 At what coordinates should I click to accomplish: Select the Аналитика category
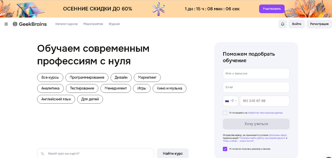pyautogui.click(x=50, y=88)
